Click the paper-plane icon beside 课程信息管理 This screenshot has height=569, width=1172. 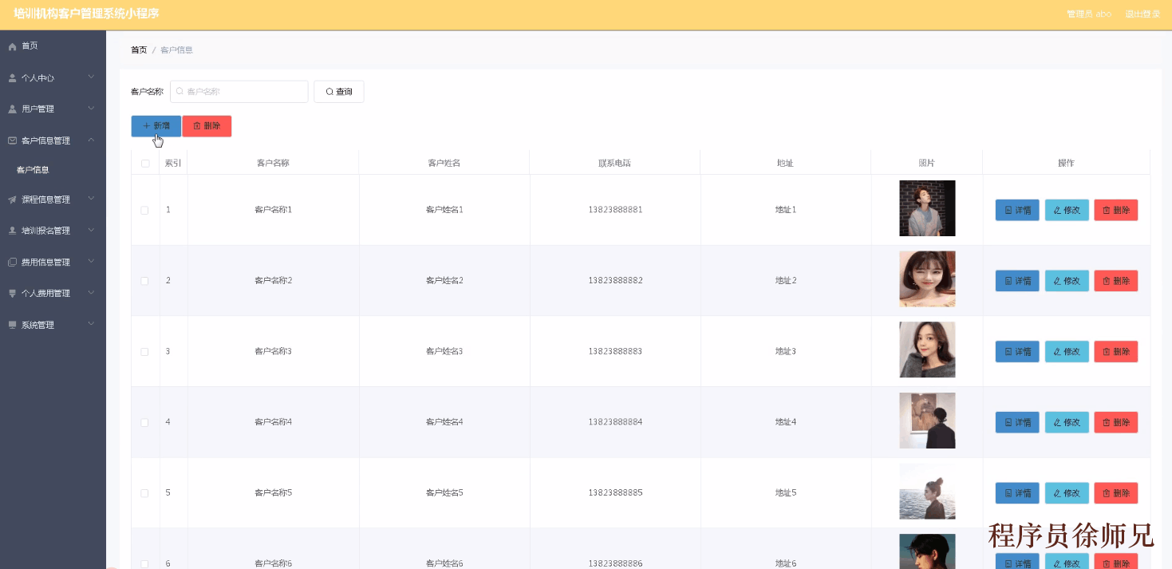(12, 200)
